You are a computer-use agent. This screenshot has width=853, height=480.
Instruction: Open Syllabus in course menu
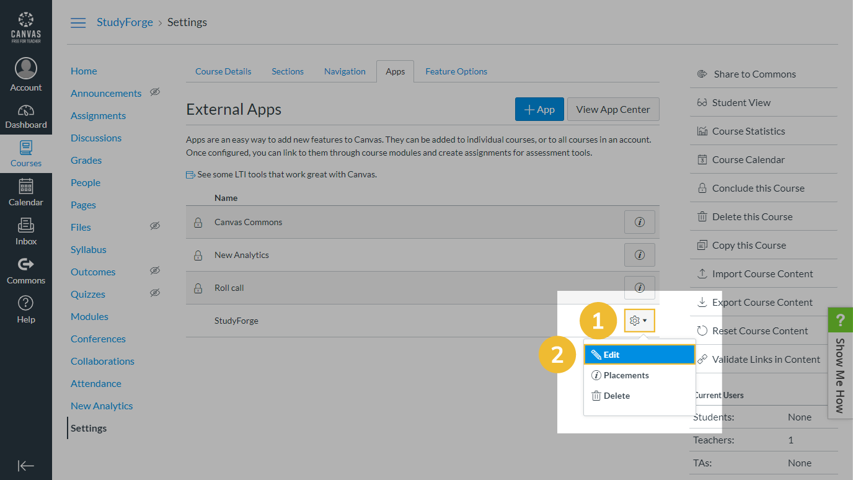89,249
